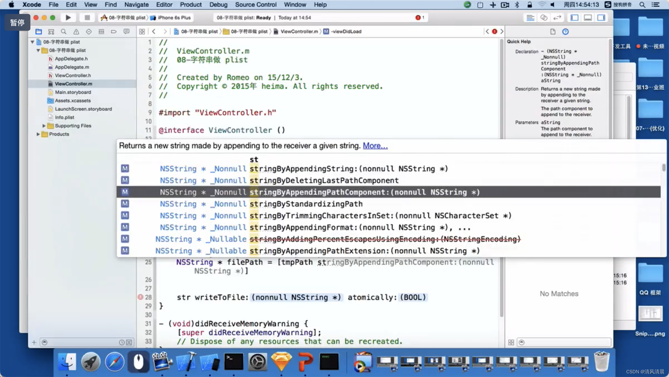Open the iPhone 6s Plus device selector
Viewport: 669px width, 377px height.
point(171,18)
